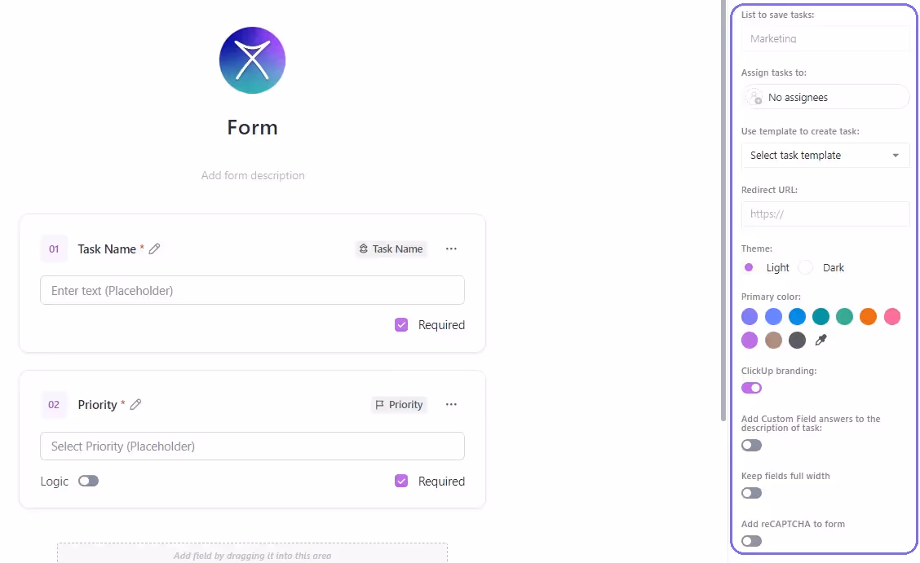Image resolution: width=920 pixels, height=563 pixels.
Task: Click the Task Name field type badge
Action: pos(391,249)
